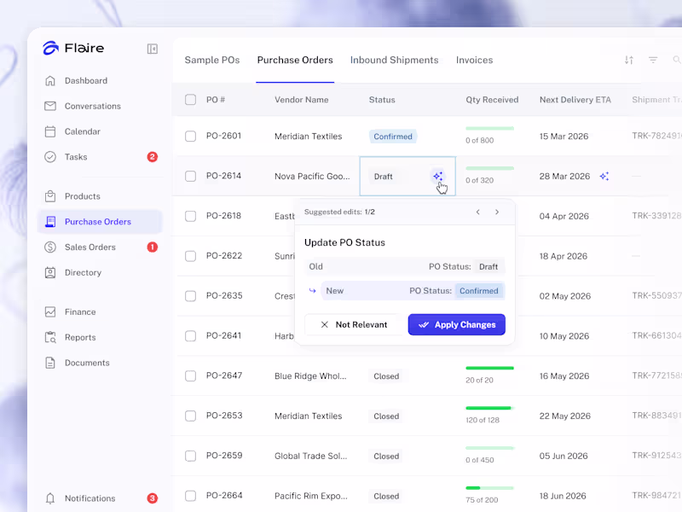Select the Purchase Orders tab
This screenshot has width=682, height=512.
tap(295, 60)
